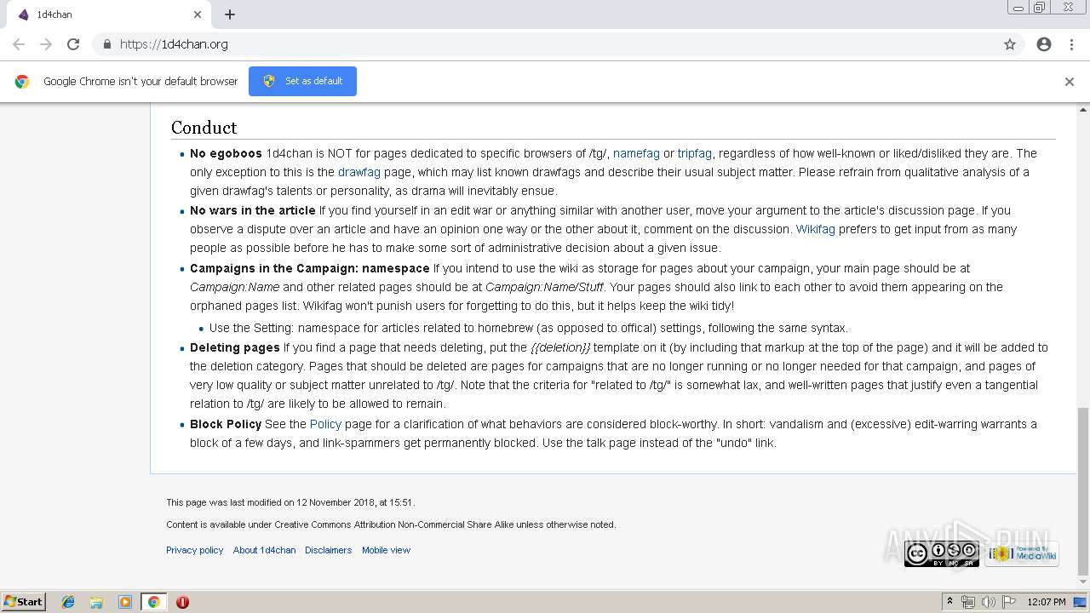Open the Wikifag link
Viewport: 1090px width, 613px height.
click(815, 229)
